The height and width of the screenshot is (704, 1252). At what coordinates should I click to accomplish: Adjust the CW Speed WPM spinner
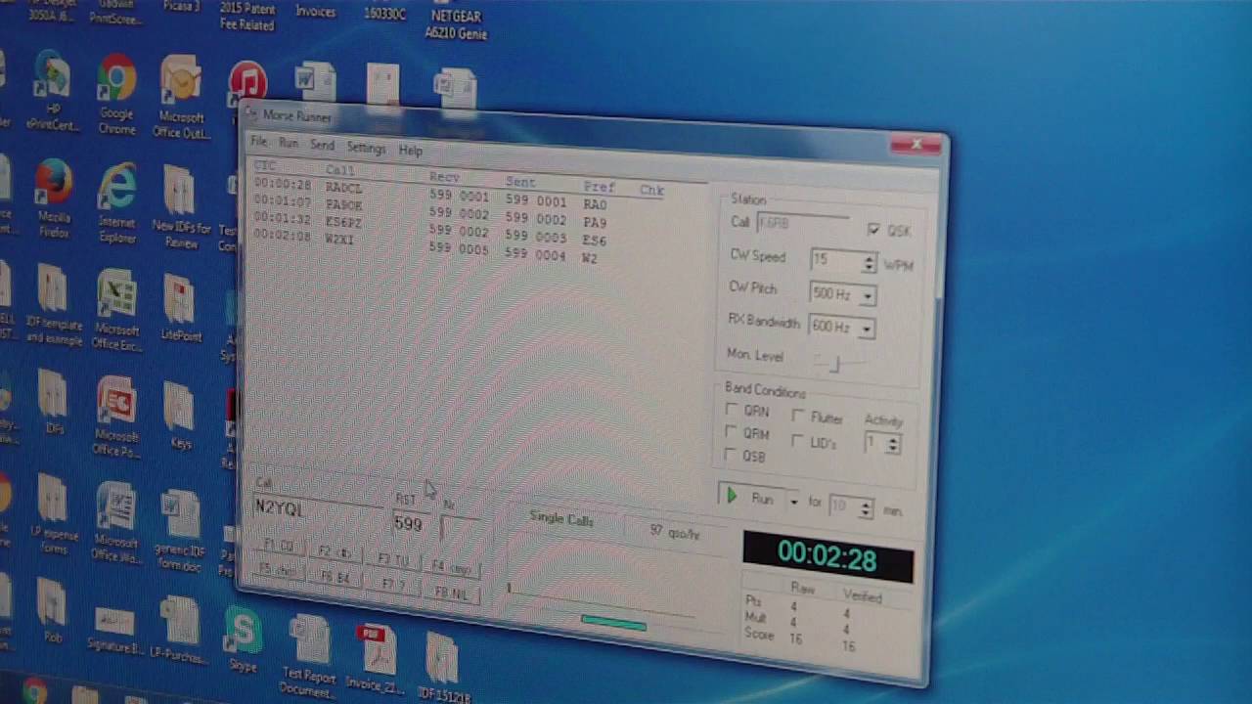pos(869,262)
